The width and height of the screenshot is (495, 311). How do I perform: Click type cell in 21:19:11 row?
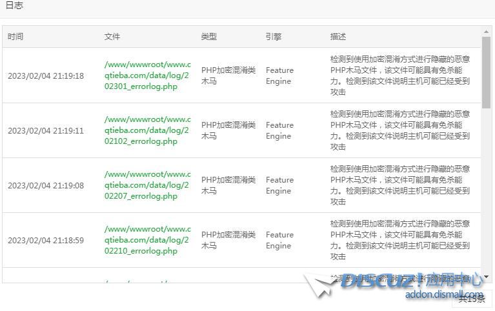pos(228,130)
